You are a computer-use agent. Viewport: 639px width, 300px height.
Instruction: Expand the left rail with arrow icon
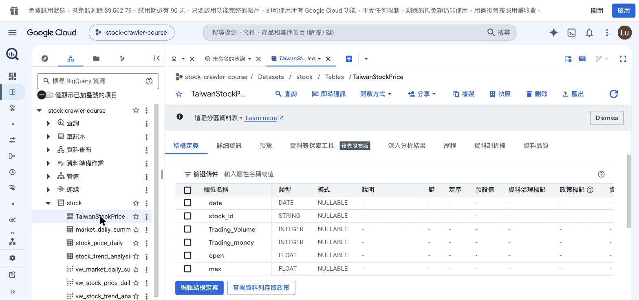[x=12, y=291]
